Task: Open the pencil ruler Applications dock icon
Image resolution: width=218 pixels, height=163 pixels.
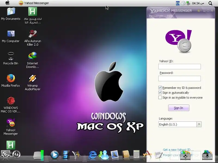Action: (x=147, y=154)
